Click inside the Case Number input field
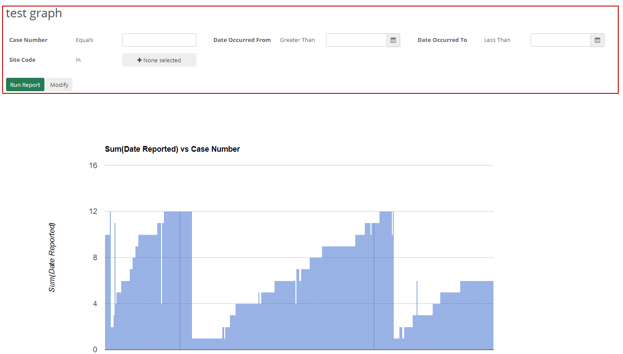The width and height of the screenshot is (623, 354). [x=159, y=40]
